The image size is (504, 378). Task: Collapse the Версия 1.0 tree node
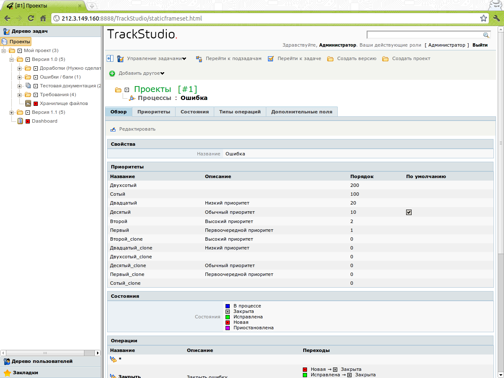(x=11, y=59)
